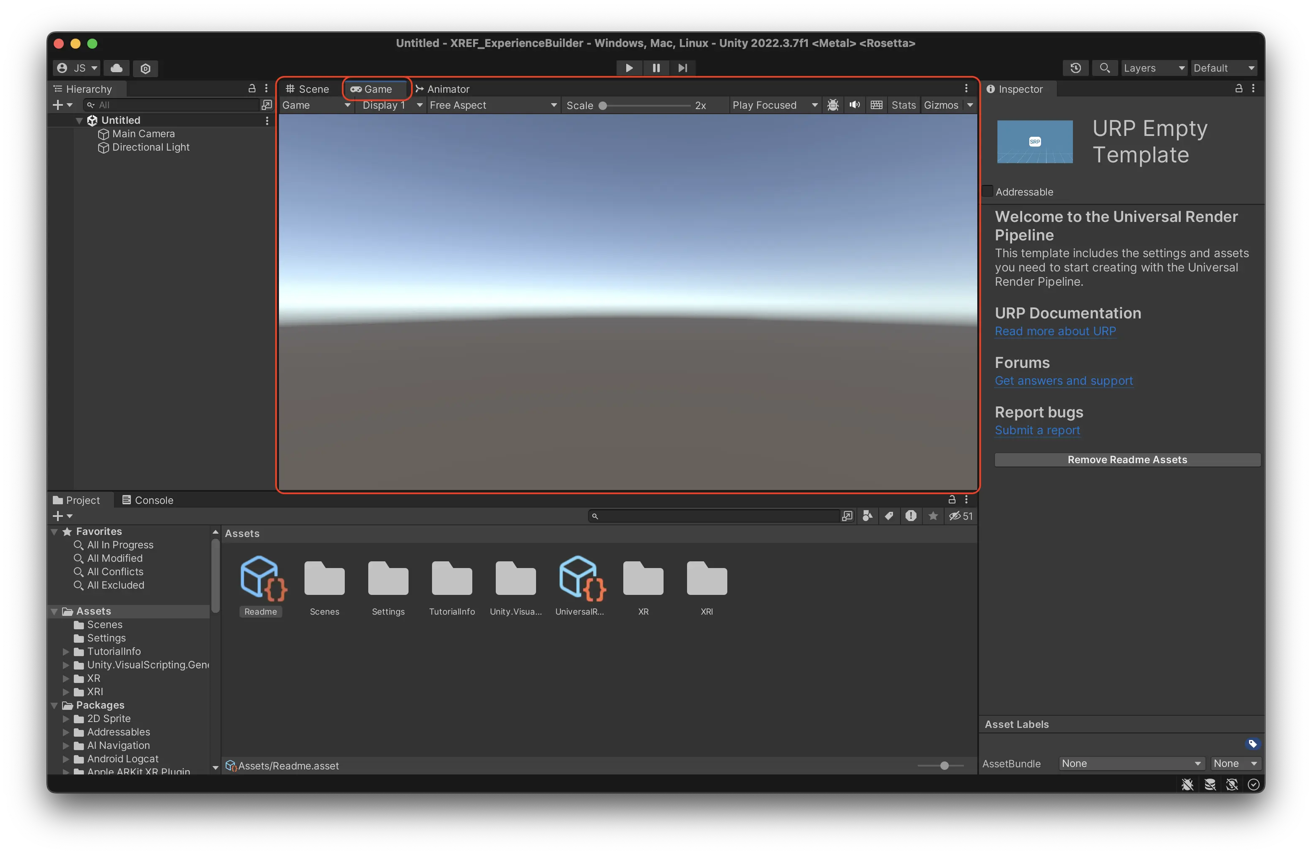
Task: Click the search magnifier in the top toolbar
Action: 1104,68
